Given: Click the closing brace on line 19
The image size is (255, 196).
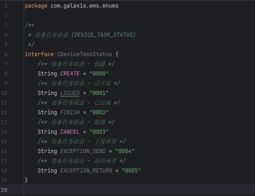Looking at the screenshot, I should (x=26, y=180).
